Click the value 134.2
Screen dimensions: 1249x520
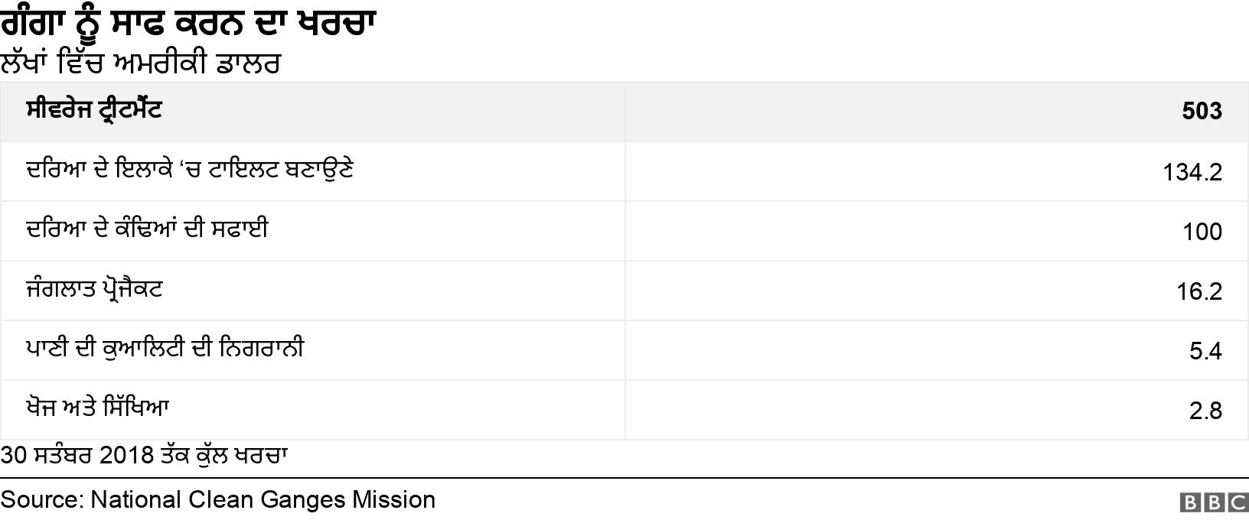pyautogui.click(x=1192, y=172)
